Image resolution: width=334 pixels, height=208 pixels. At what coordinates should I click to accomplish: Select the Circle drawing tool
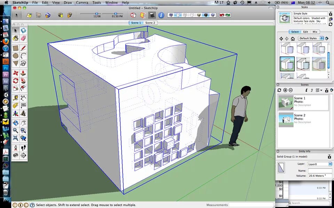(16, 56)
